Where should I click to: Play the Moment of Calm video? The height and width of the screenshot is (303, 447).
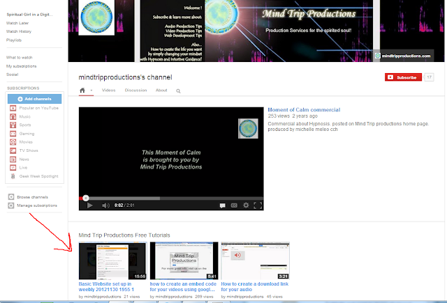click(89, 205)
